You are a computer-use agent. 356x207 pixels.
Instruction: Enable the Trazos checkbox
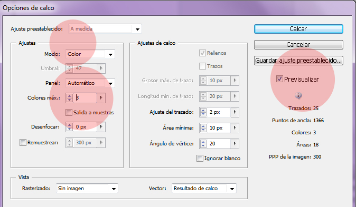click(202, 66)
